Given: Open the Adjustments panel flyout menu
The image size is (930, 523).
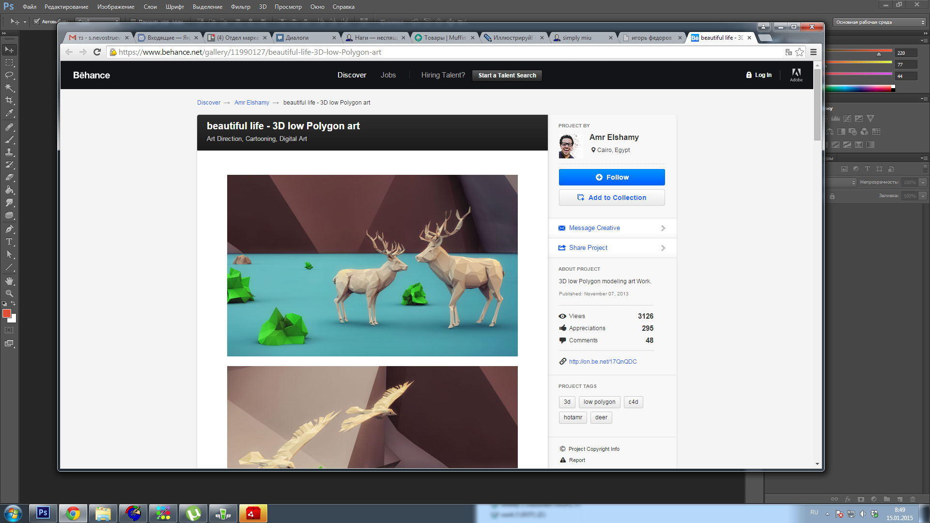Looking at the screenshot, I should tap(924, 98).
